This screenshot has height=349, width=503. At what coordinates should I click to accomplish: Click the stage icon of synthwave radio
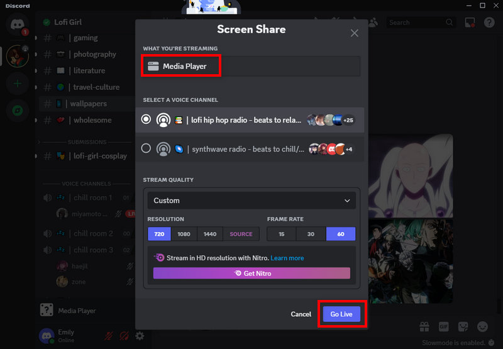pos(163,149)
